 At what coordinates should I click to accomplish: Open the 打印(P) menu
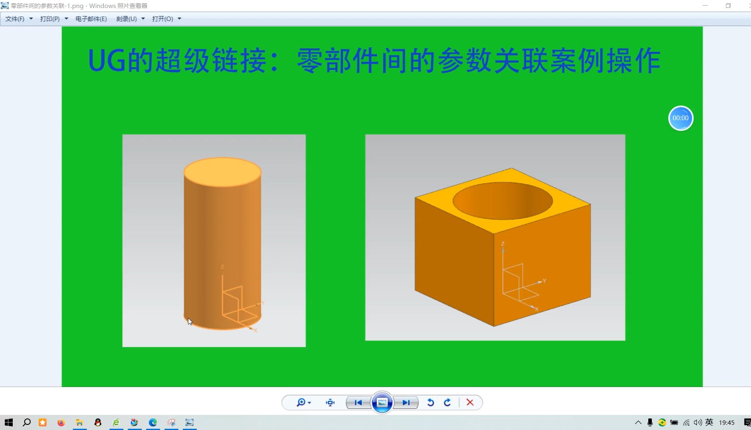click(x=50, y=19)
